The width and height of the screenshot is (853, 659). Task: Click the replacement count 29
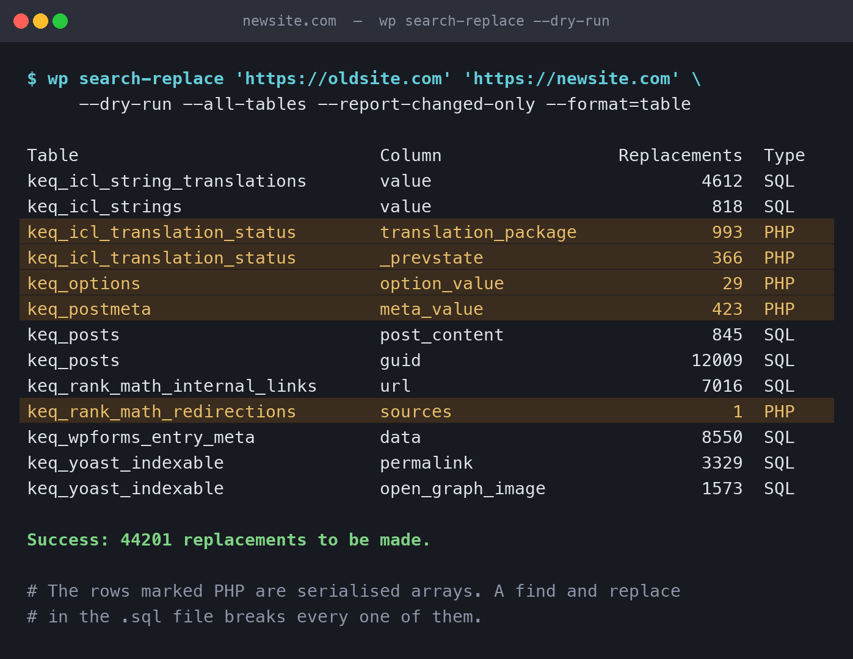733,284
